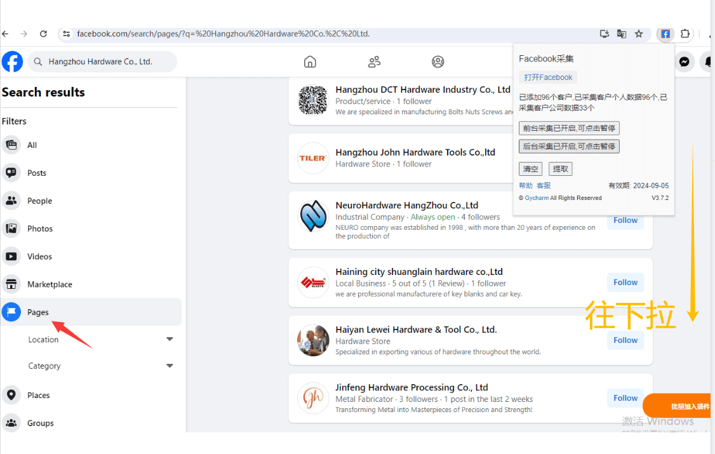Bookmark this page with the star icon
This screenshot has width=715, height=454.
pos(639,34)
